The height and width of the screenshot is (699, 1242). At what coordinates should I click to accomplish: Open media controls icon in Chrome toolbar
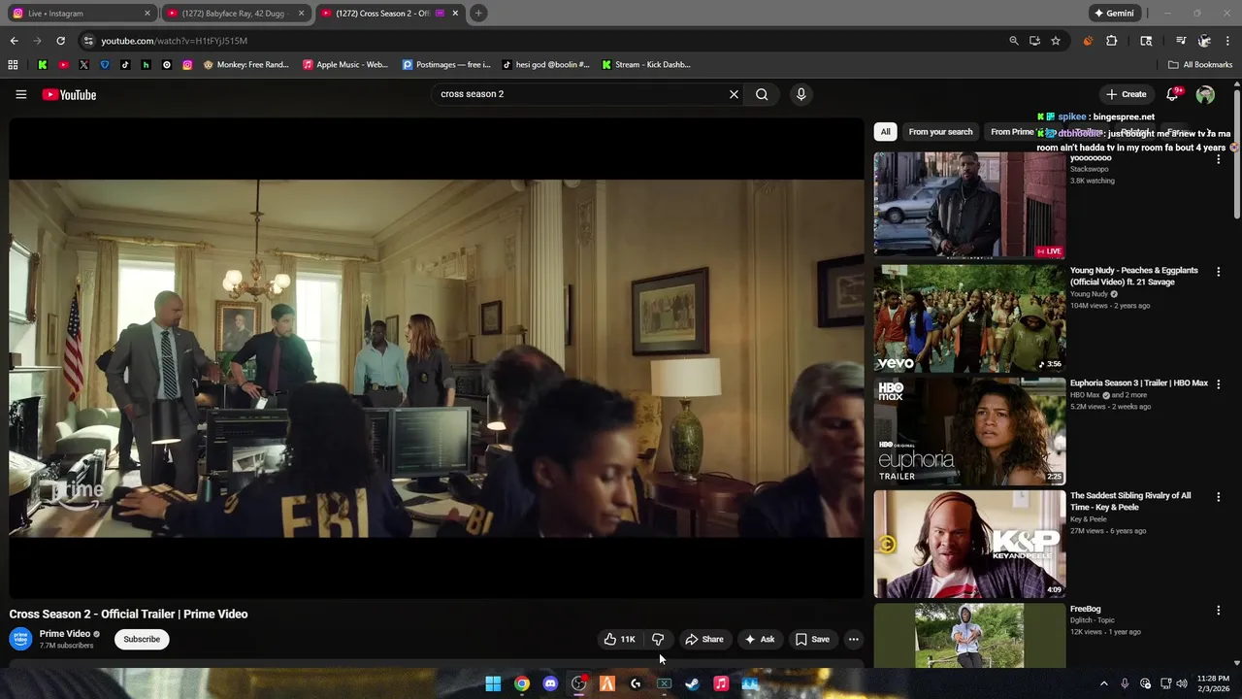[x=1181, y=41]
